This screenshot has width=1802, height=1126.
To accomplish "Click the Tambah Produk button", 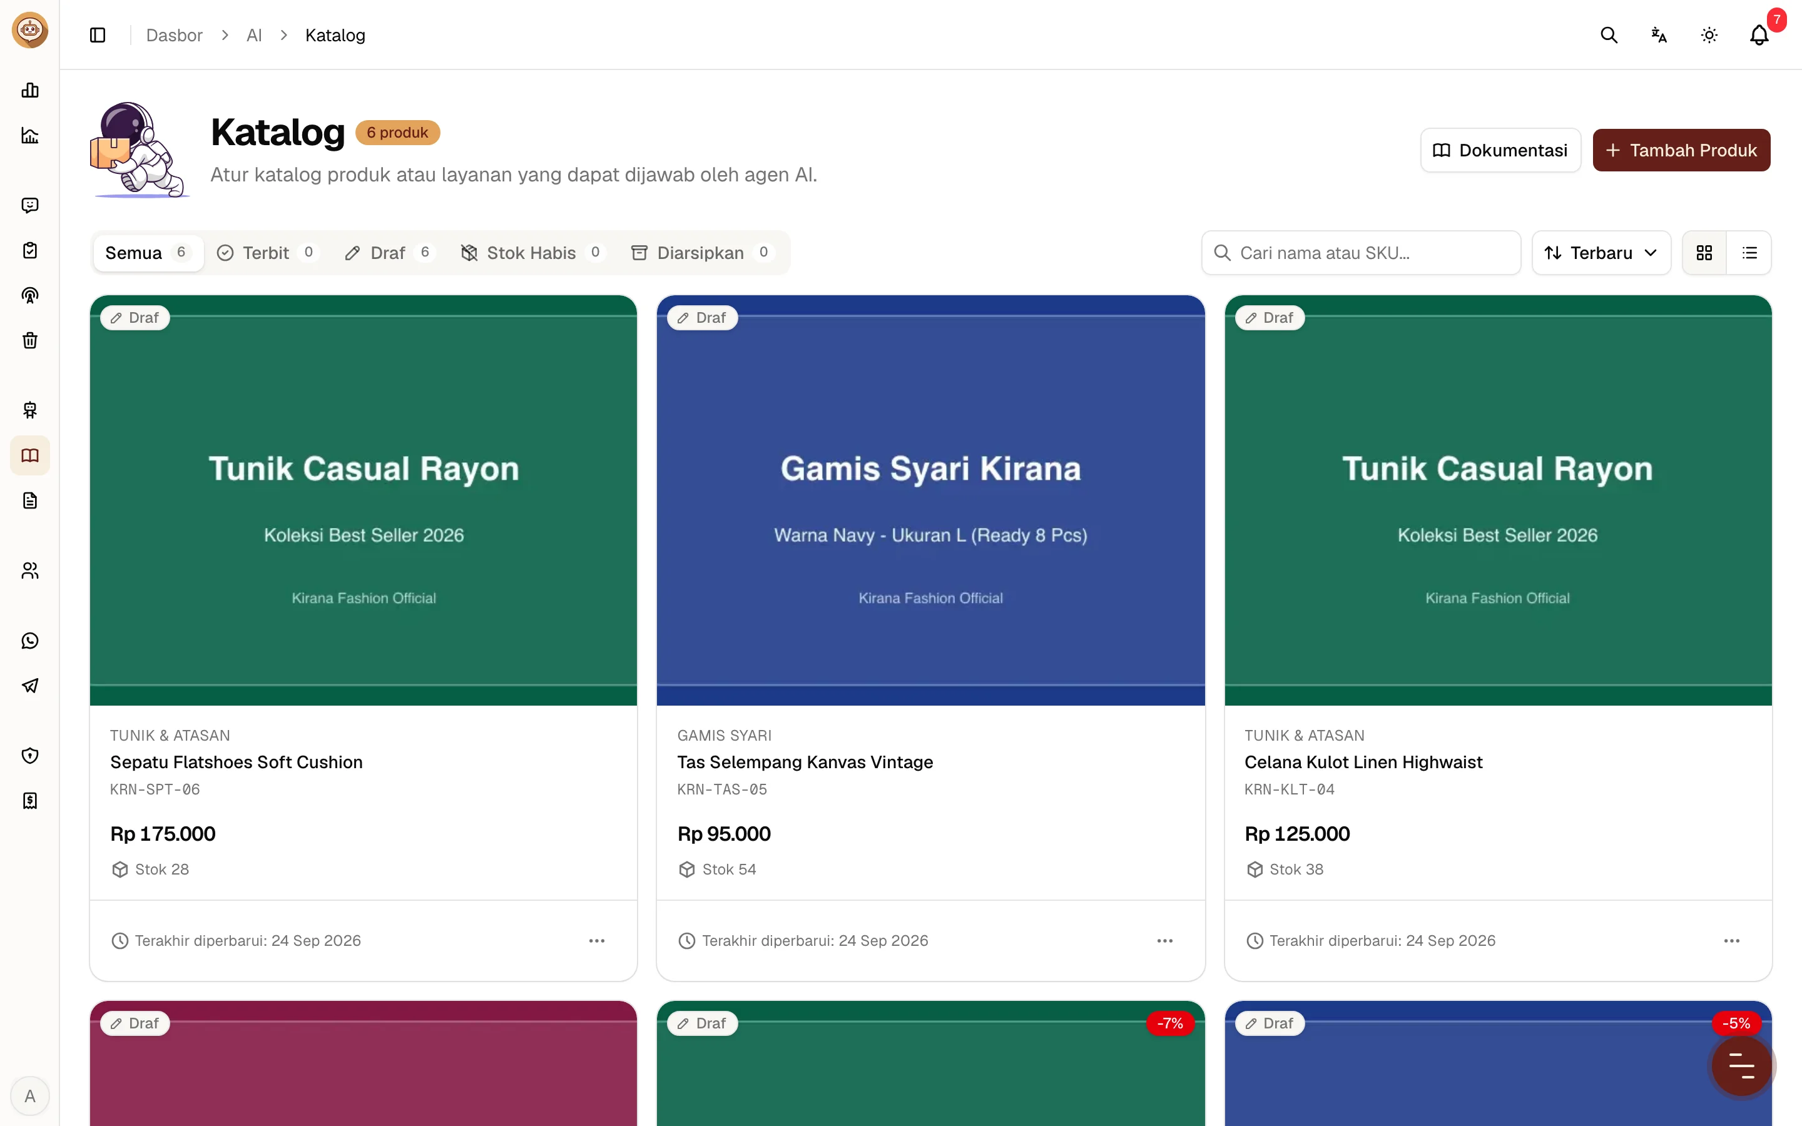I will coord(1681,150).
